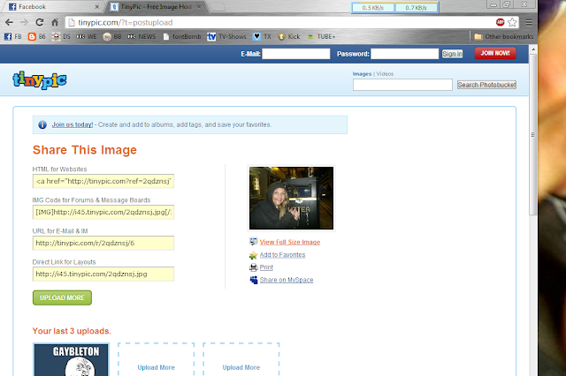Open the TV-Shows bookmark
Image resolution: width=566 pixels, height=376 pixels.
pyautogui.click(x=226, y=36)
